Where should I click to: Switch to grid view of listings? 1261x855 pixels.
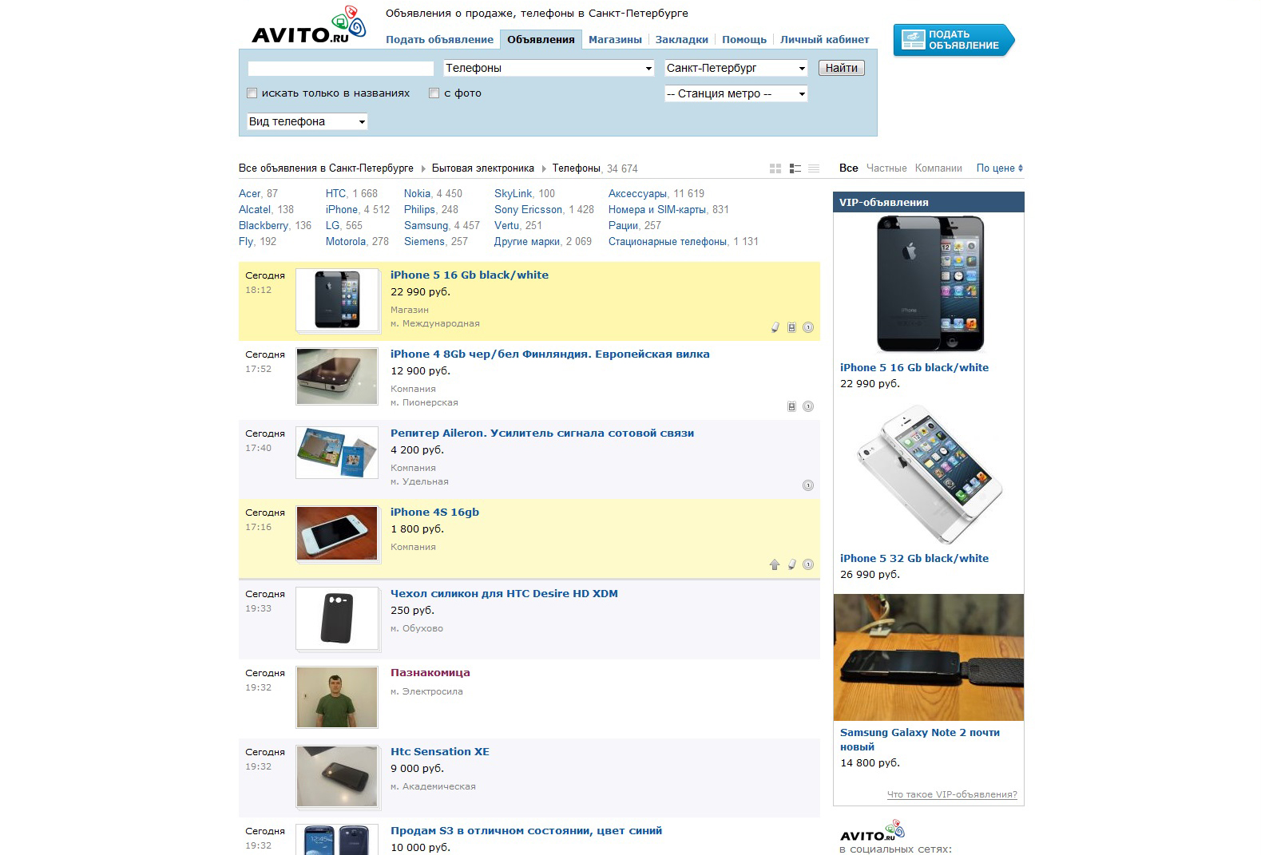pos(775,168)
